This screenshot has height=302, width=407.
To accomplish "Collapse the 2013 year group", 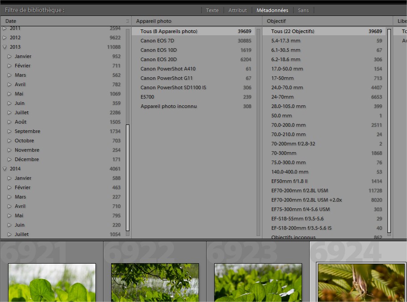I will pyautogui.click(x=5, y=47).
